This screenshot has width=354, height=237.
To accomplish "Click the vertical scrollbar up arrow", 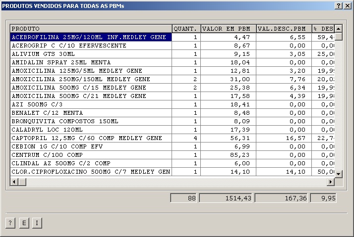I will 339,29.
